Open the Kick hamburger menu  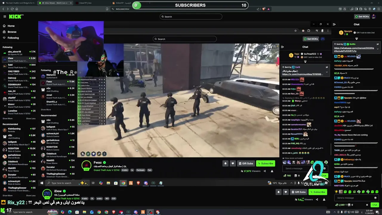[x=4, y=17]
